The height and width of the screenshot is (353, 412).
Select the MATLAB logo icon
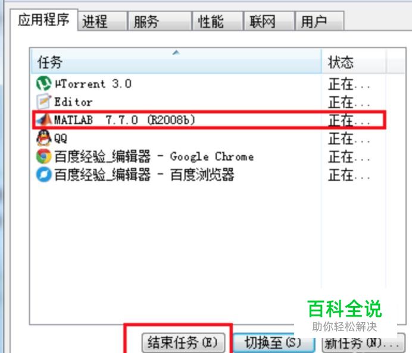point(44,120)
